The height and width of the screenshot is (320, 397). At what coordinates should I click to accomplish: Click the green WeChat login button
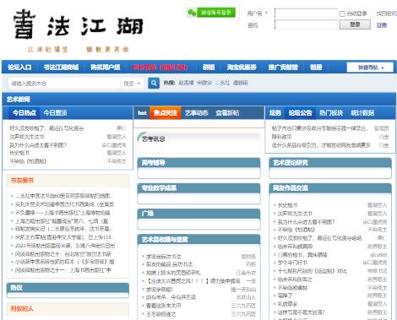[211, 13]
